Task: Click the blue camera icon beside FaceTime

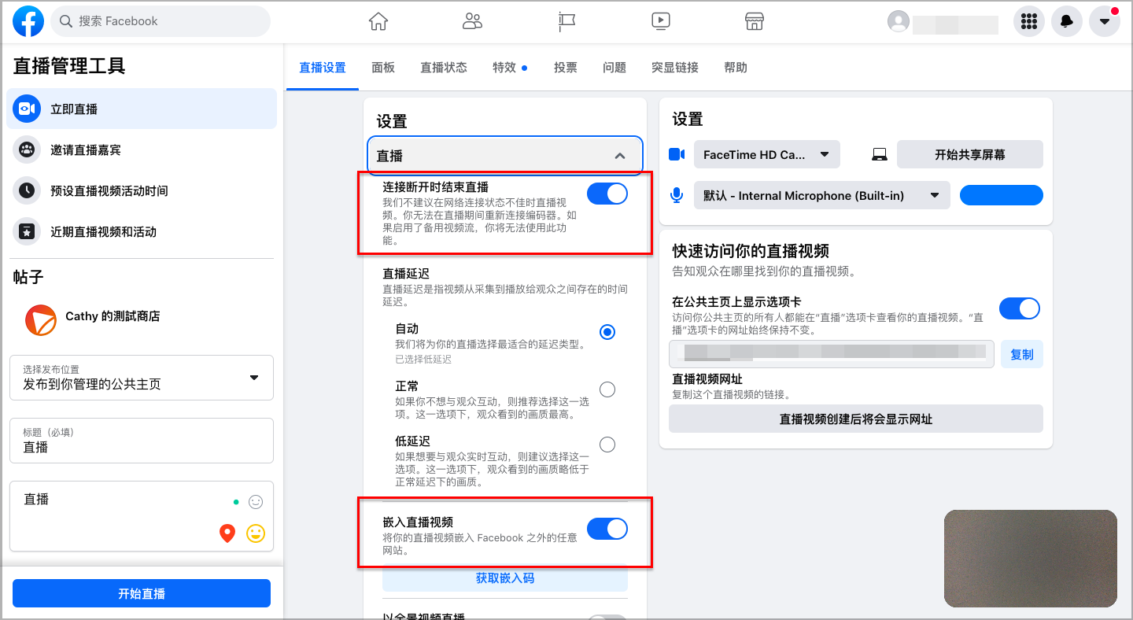Action: [x=677, y=154]
